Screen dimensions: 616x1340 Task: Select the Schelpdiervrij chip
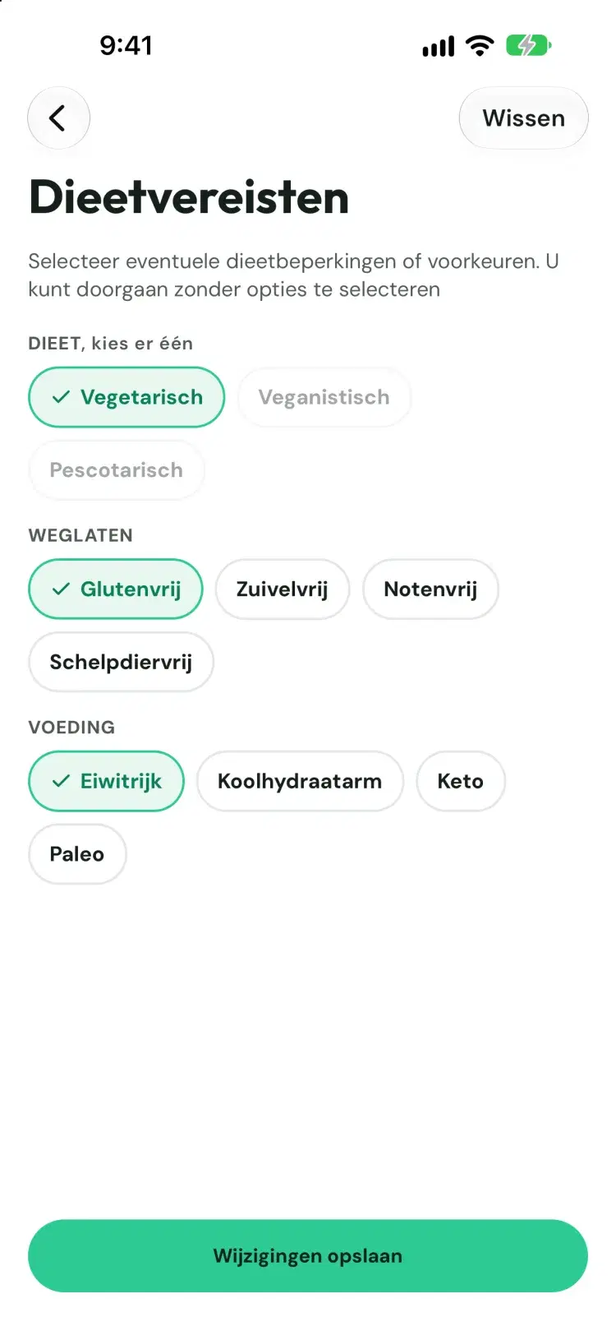[x=122, y=662]
